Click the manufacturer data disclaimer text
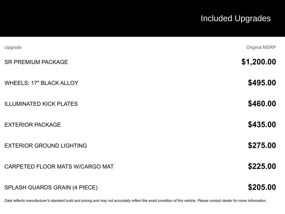Image resolution: width=285 pixels, height=214 pixels. point(111,201)
